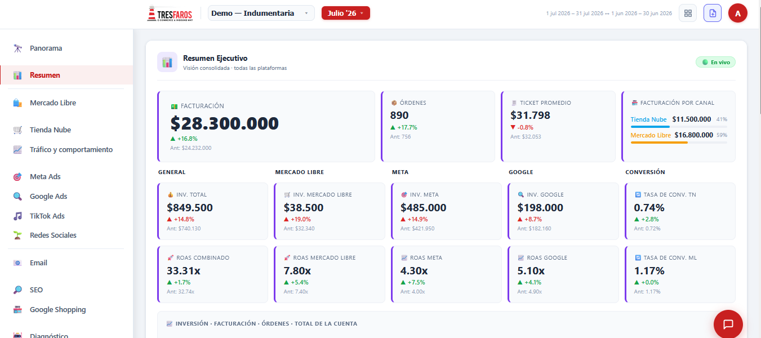Open the Panorama telescope icon
This screenshot has width=761, height=338.
[18, 48]
